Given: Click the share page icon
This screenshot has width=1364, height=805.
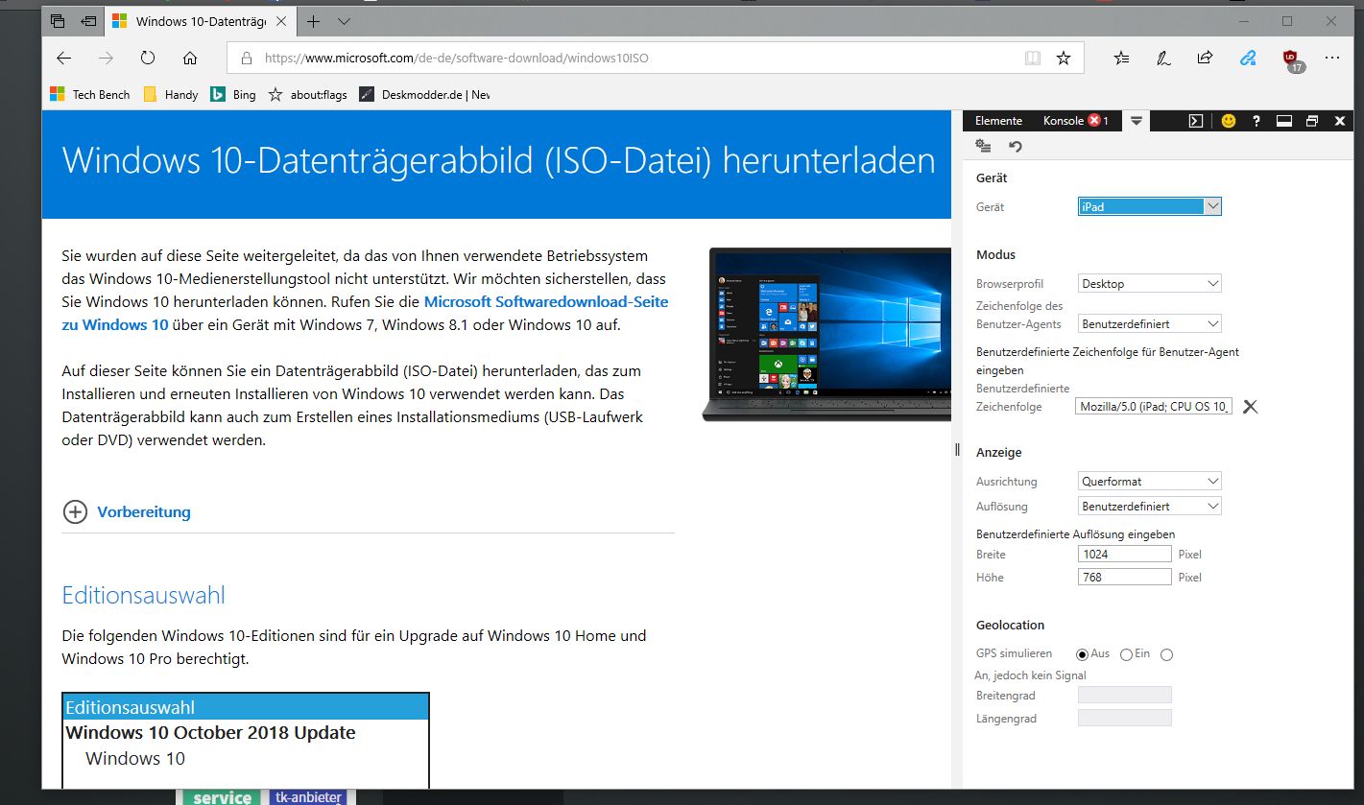Looking at the screenshot, I should 1205,58.
